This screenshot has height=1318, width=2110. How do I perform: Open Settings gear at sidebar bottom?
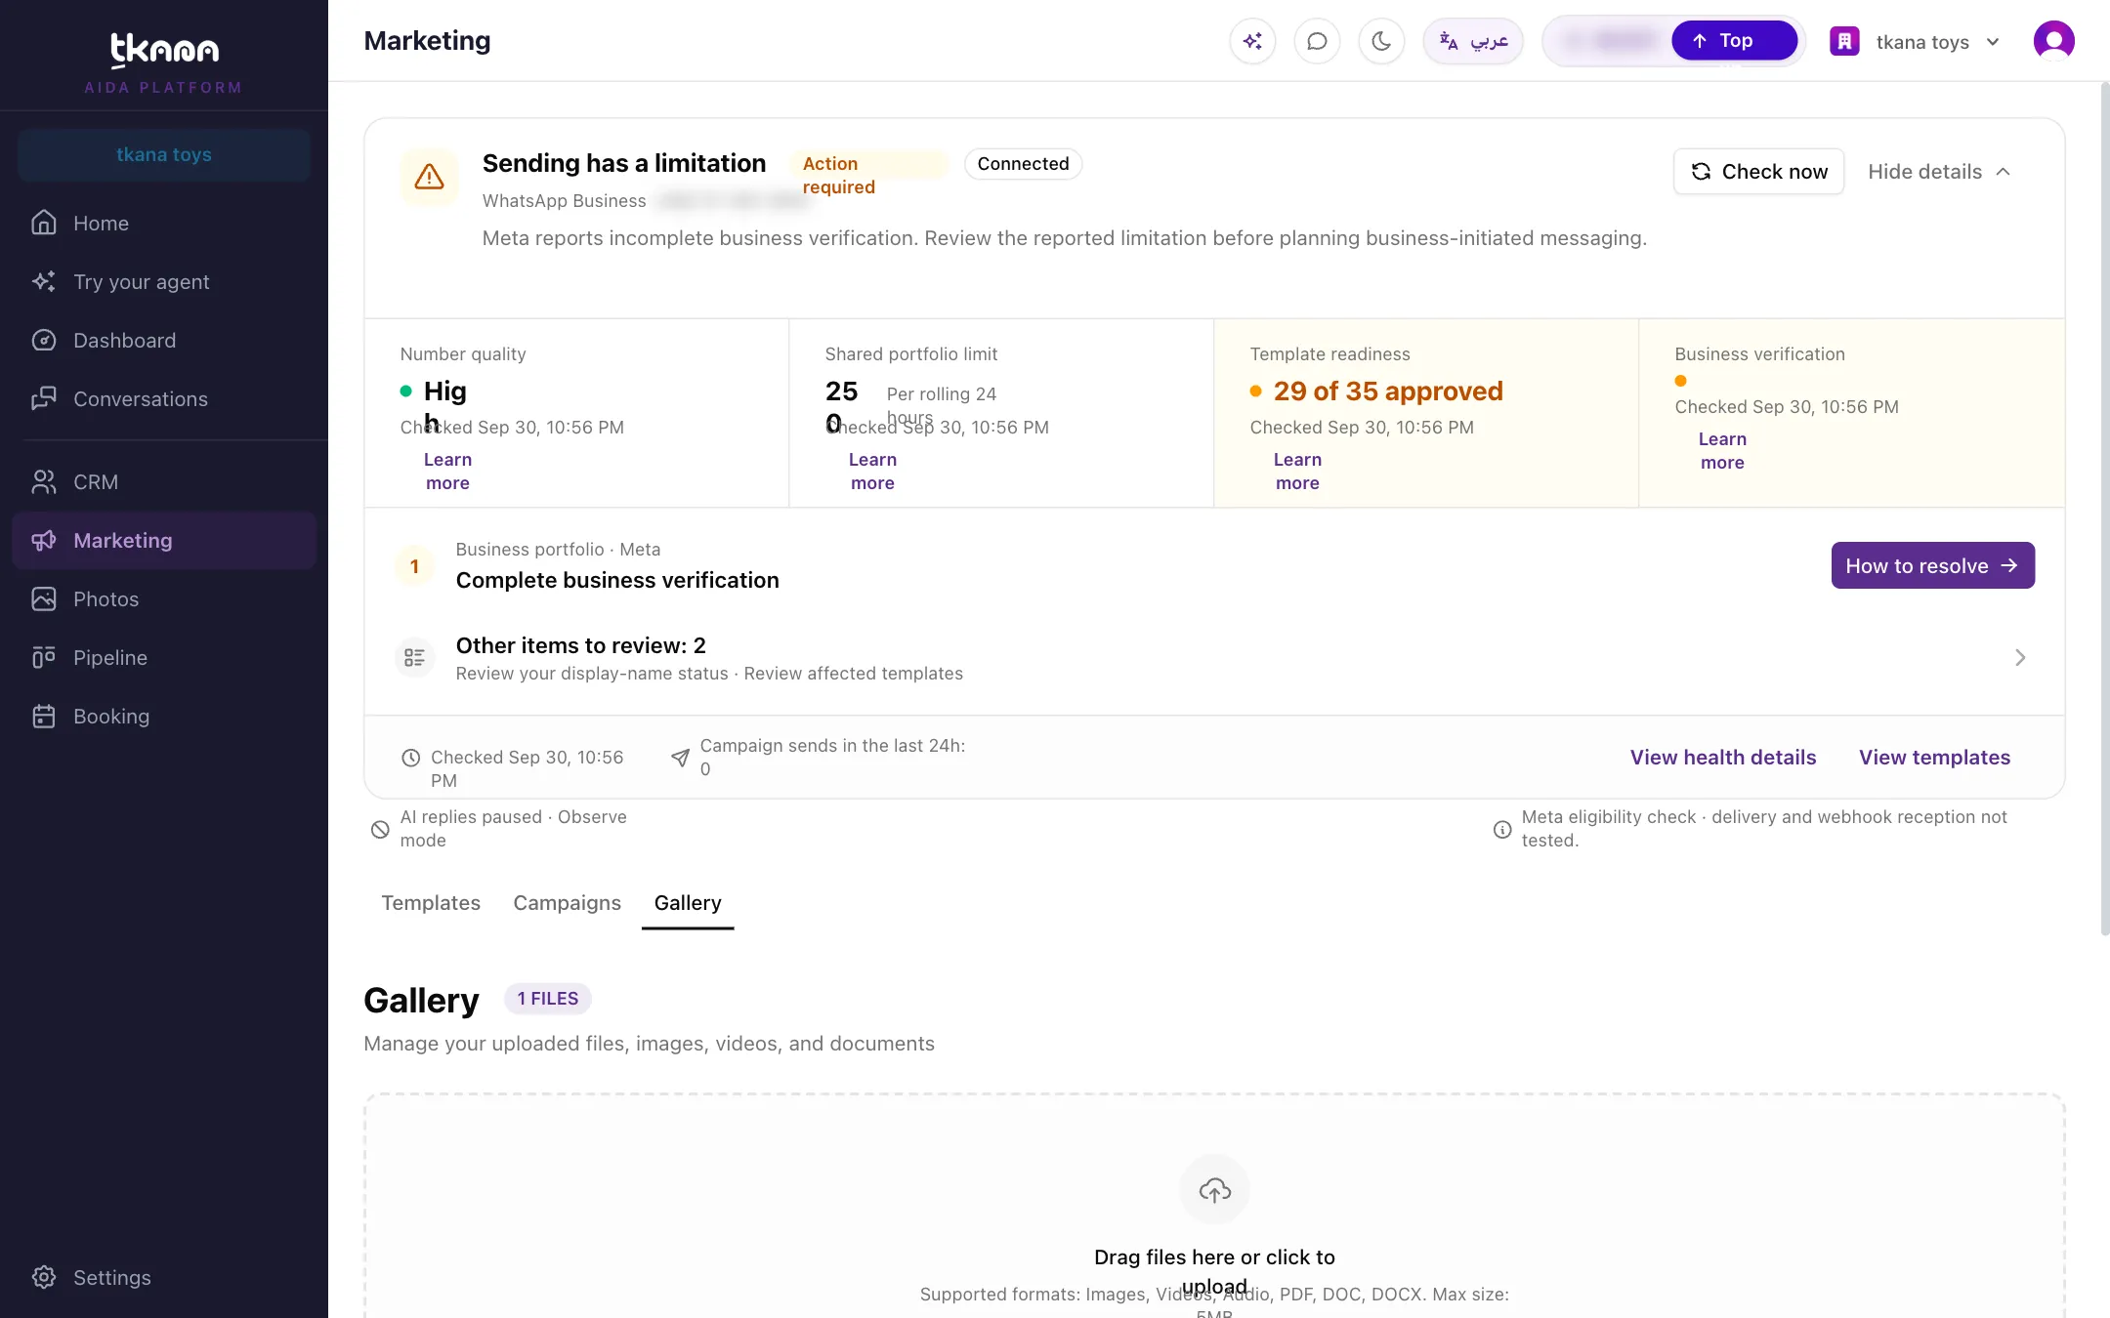coord(164,1277)
